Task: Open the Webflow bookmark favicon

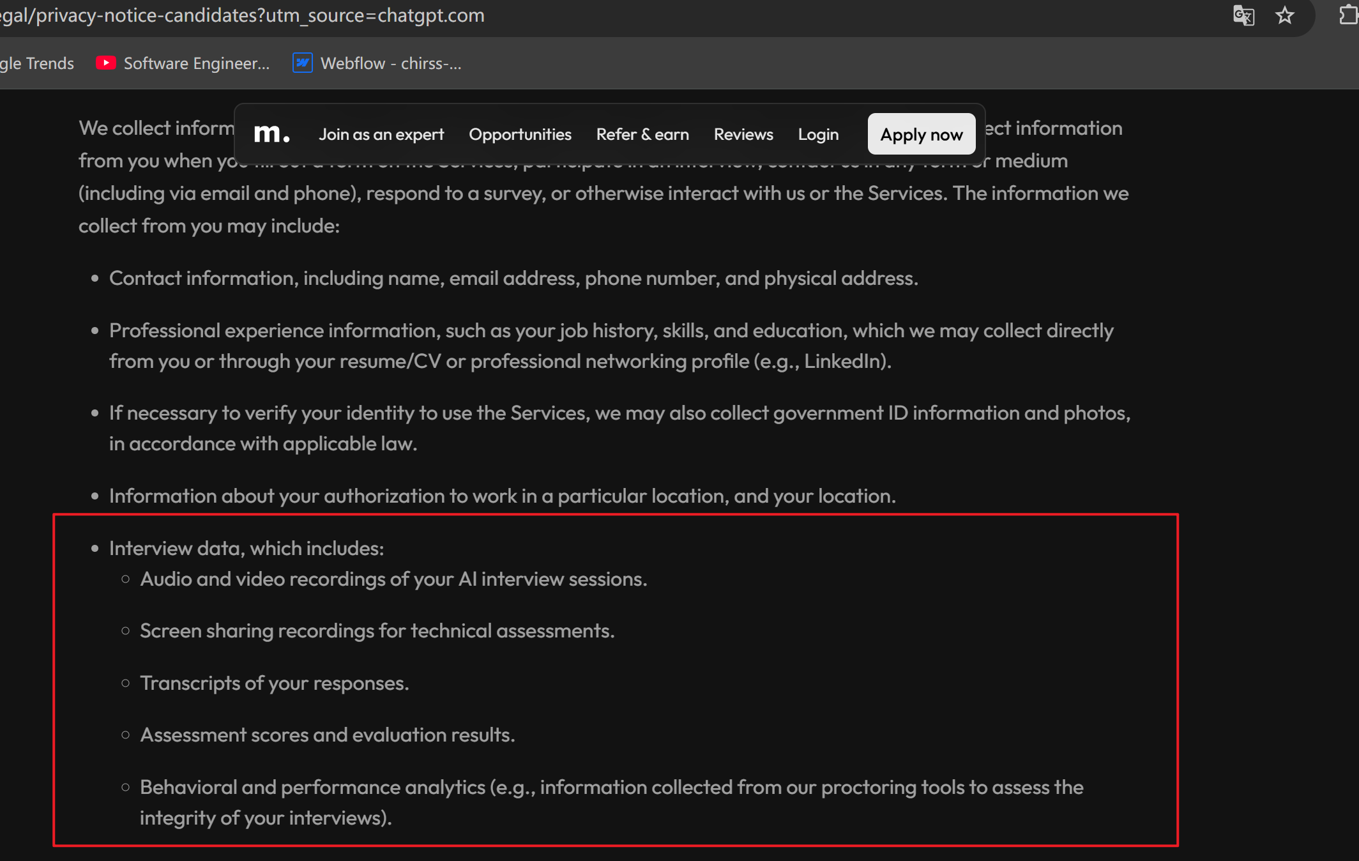Action: (x=302, y=63)
